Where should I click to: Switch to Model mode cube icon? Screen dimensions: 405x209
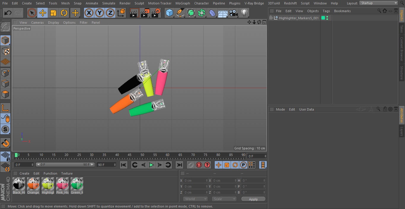[5, 40]
